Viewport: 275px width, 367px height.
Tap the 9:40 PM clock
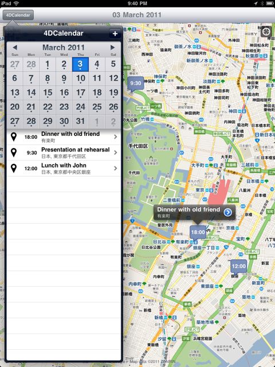tap(137, 3)
